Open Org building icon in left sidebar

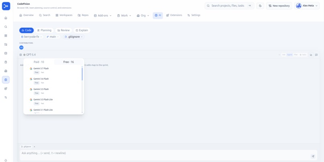point(6,71)
